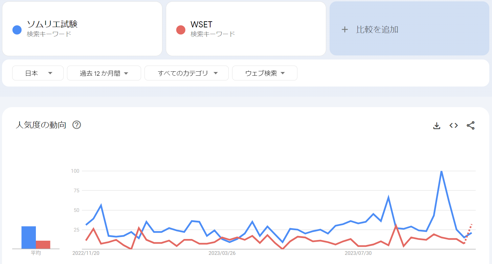Open the すべてのカテゴリ category dropdown
Screen dimensions: 492x264
[x=186, y=73]
